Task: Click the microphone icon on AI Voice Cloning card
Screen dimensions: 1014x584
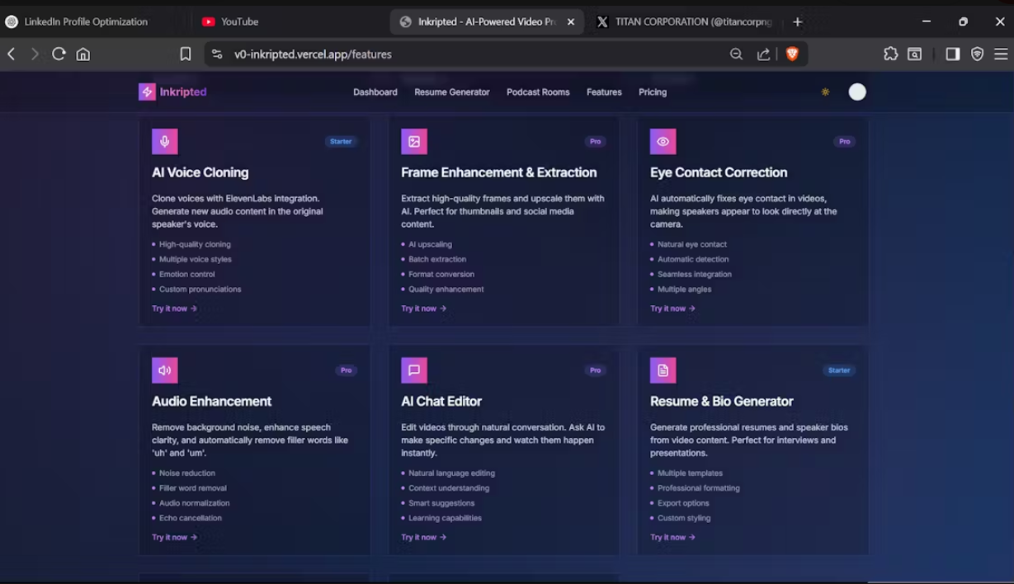Action: (x=165, y=142)
